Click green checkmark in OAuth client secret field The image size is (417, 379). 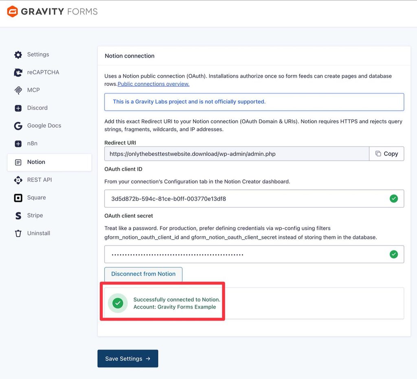[x=394, y=254]
